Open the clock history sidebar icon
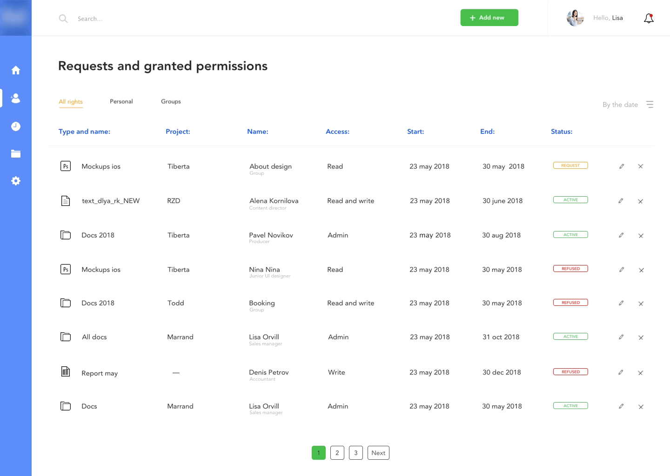Viewport: 670px width, 476px height. pos(16,126)
